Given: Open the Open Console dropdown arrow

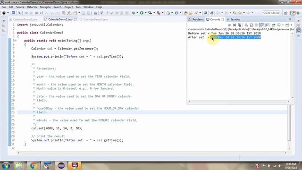Looking at the screenshot, I should point(291,25).
